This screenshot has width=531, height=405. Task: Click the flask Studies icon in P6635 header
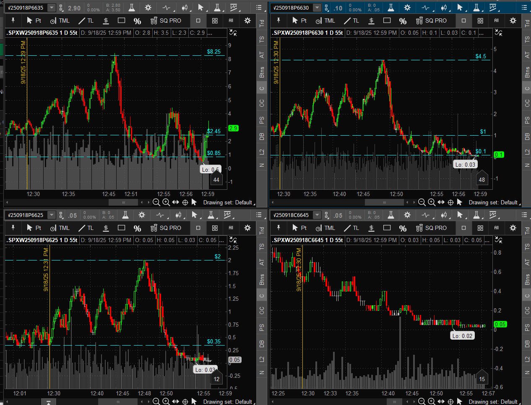132,8
